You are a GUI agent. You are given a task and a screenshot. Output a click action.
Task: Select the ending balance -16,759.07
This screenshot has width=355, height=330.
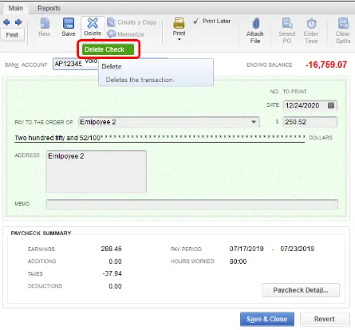click(326, 65)
